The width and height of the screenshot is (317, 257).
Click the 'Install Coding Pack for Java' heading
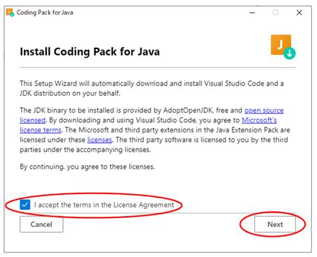(90, 52)
